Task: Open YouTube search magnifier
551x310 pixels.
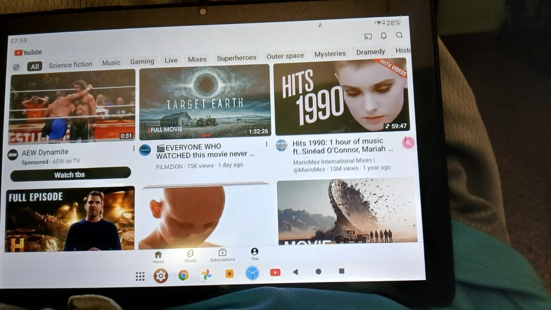Action: point(399,35)
